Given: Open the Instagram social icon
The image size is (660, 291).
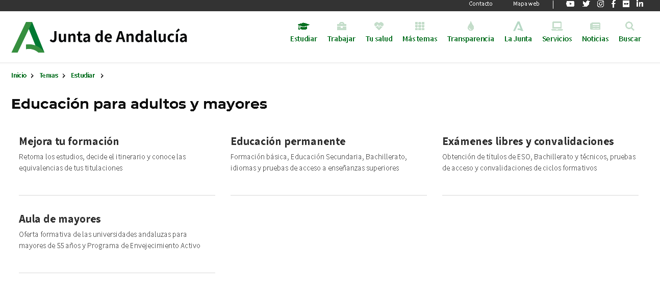Looking at the screenshot, I should click(600, 4).
